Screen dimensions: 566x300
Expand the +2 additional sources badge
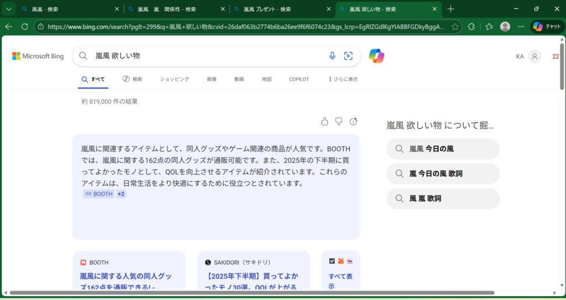(x=121, y=194)
